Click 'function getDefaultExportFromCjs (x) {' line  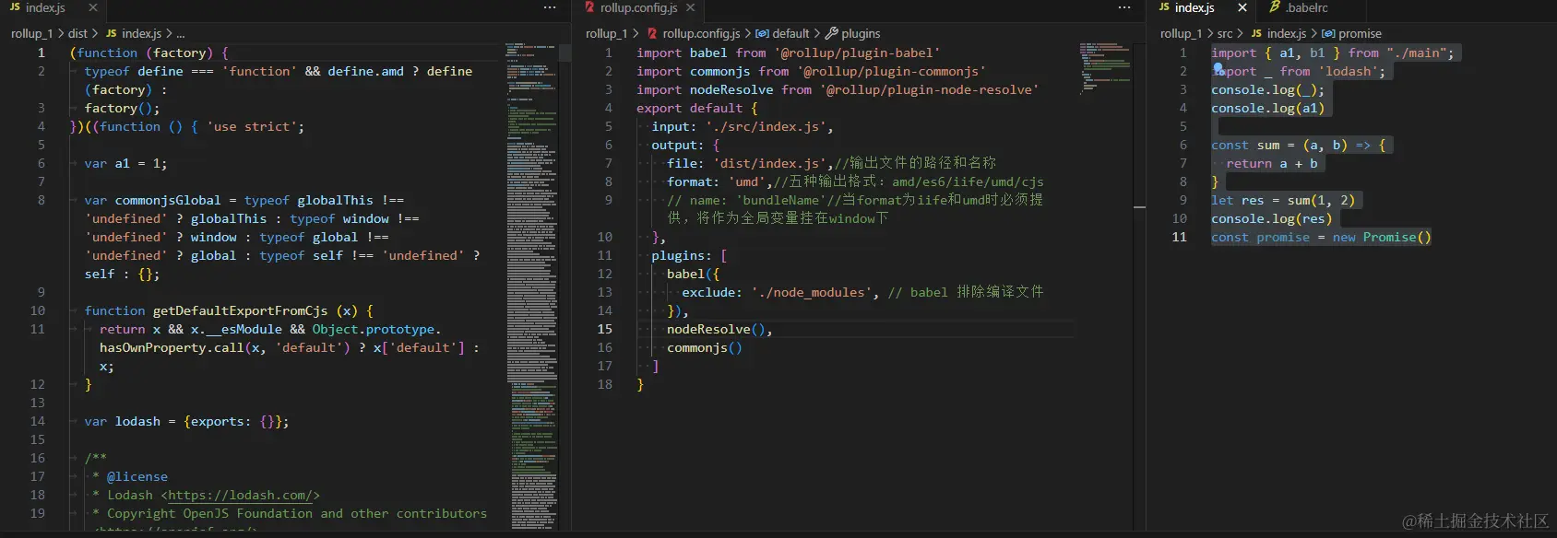pos(229,310)
